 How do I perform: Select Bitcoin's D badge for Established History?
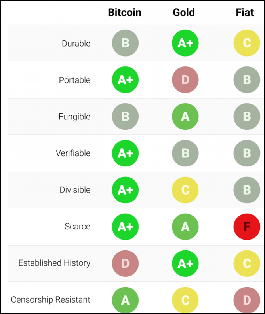tap(125, 263)
